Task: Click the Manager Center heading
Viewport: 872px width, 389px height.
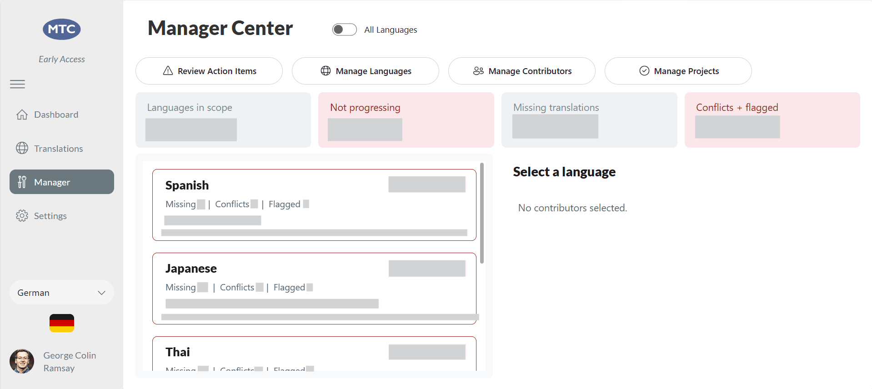Action: pos(221,28)
